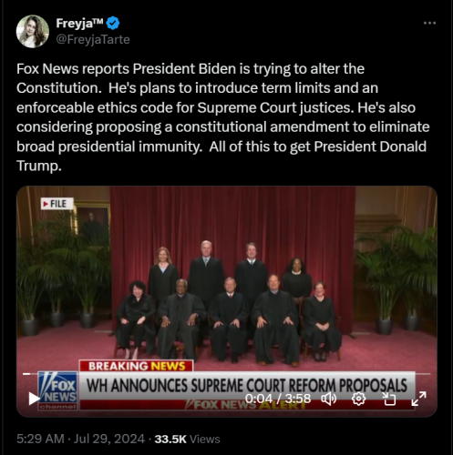Click the video progress bar
The height and width of the screenshot is (455, 453).
click(227, 374)
